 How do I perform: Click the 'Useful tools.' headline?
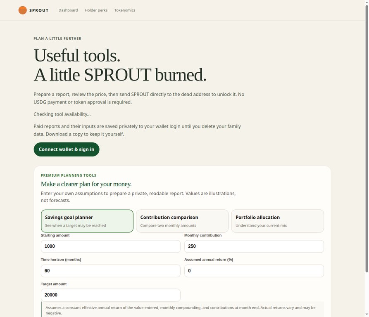pos(77,55)
